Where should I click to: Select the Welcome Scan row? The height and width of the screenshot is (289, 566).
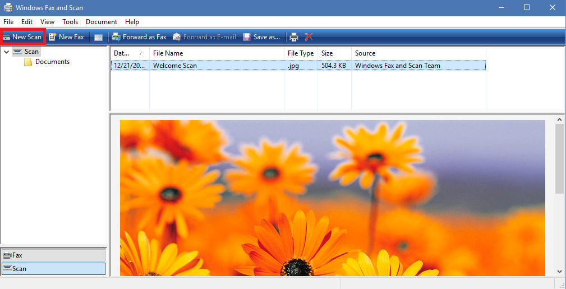tap(298, 66)
